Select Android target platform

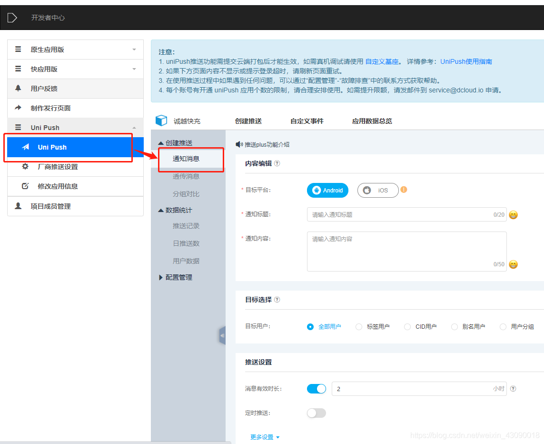pos(327,190)
